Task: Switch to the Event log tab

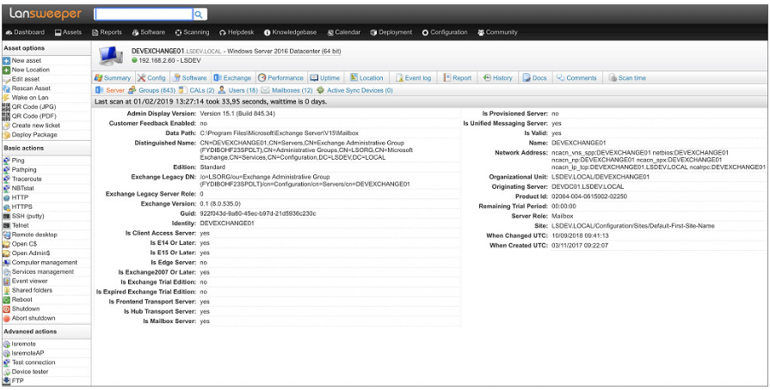Action: (413, 78)
